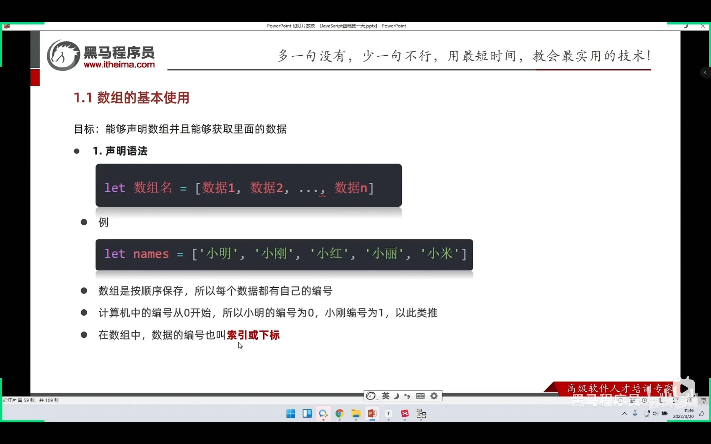Viewport: 711px width, 444px height.
Task: Open File Explorer from the taskbar
Action: coord(356,414)
